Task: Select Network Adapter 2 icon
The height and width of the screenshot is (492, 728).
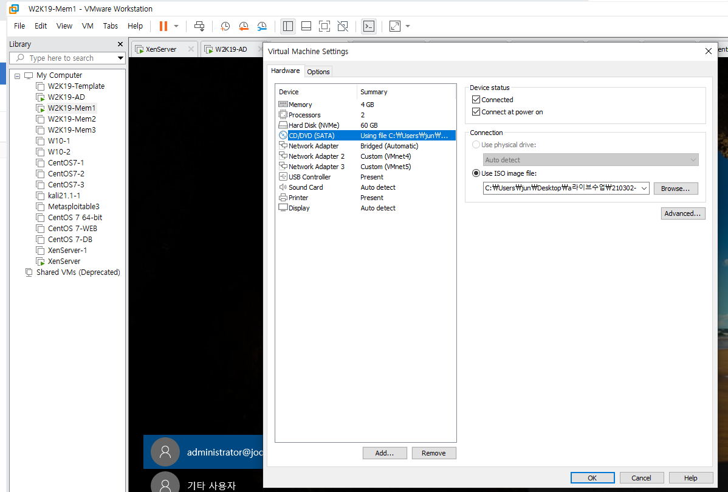Action: [x=283, y=156]
